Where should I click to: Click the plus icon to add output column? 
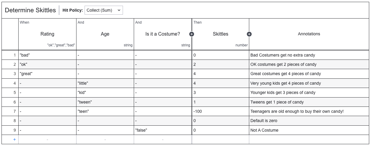pos(249,34)
